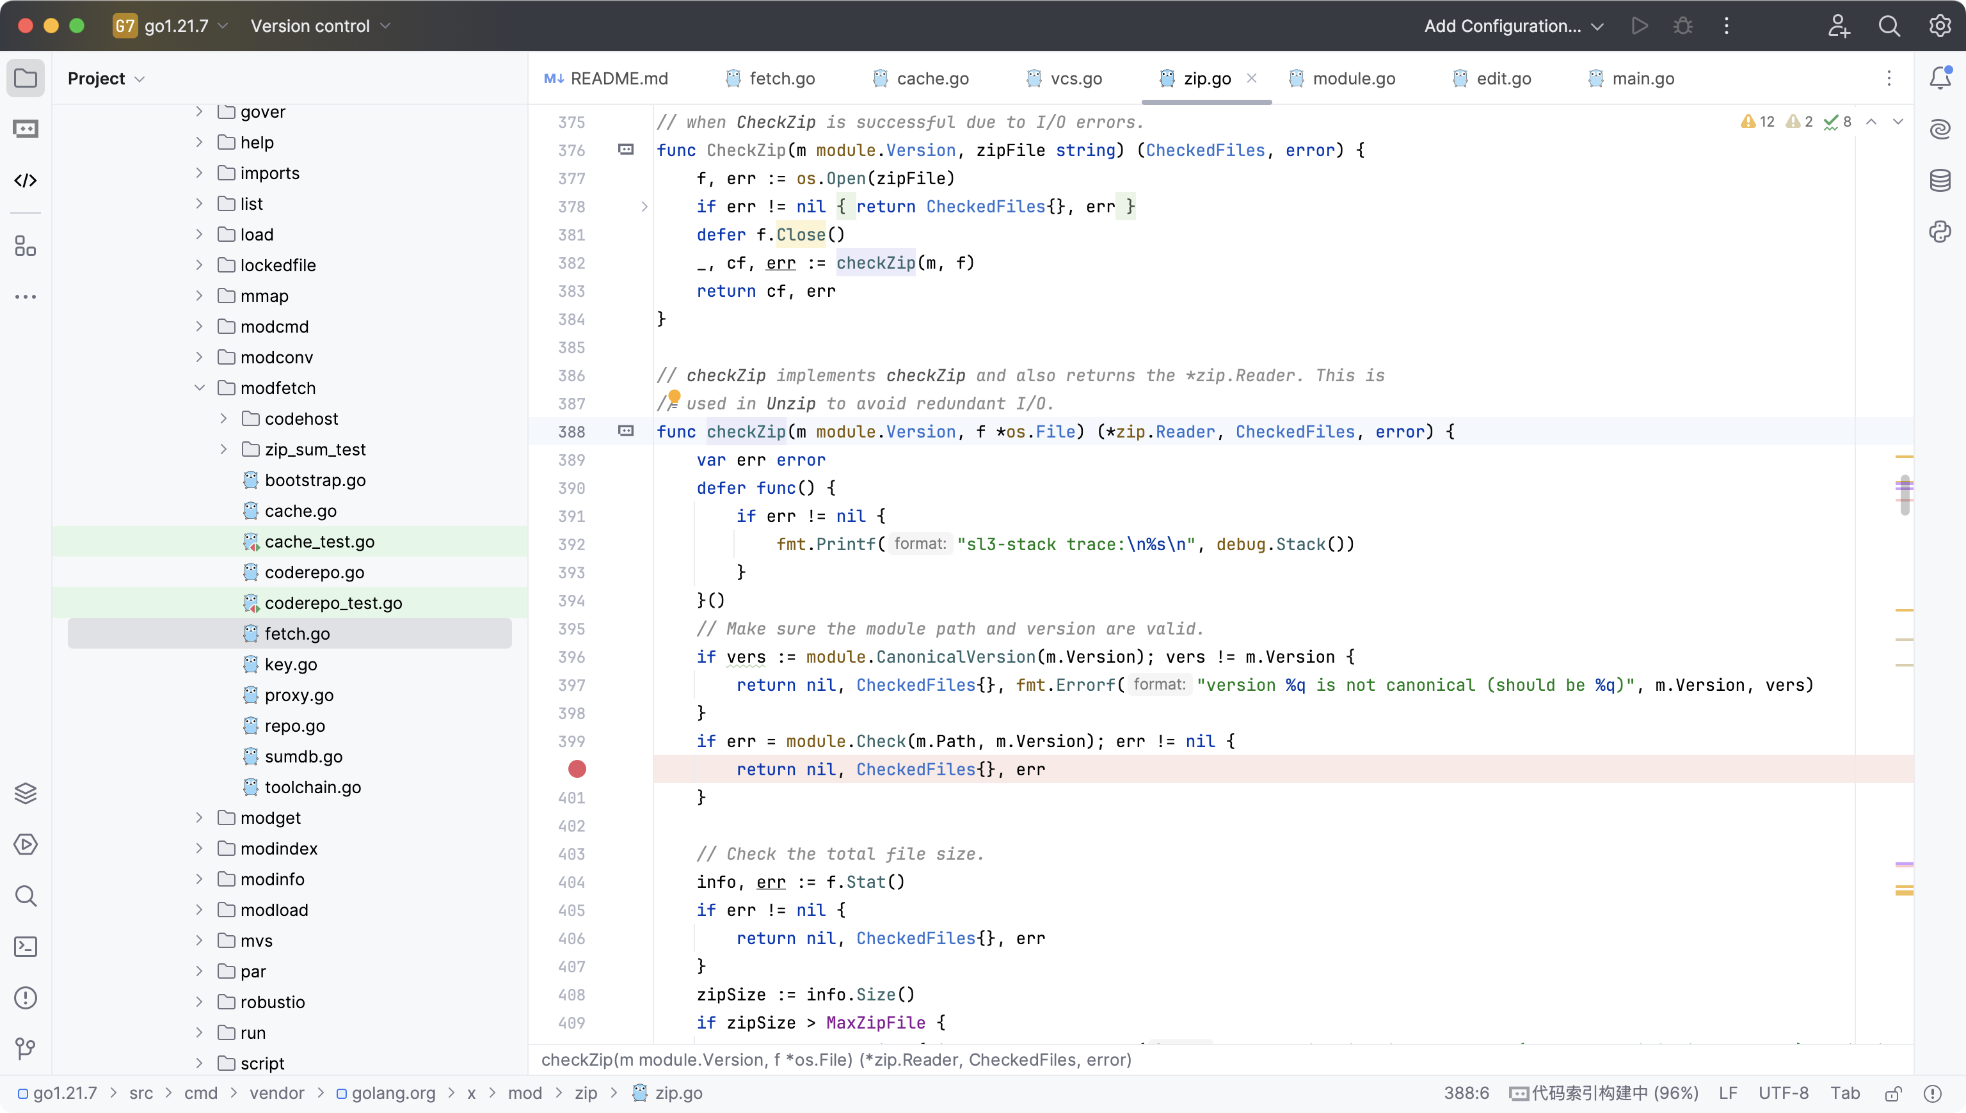Image resolution: width=1966 pixels, height=1113 pixels.
Task: Close the zip.go tab
Action: 1252,78
